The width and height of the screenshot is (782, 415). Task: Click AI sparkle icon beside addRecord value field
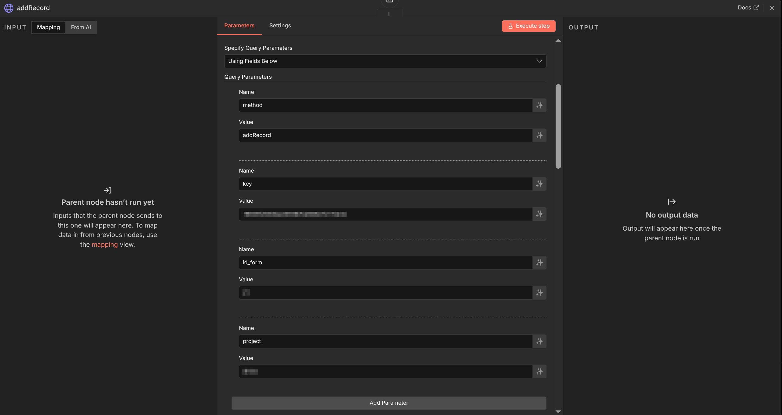click(x=539, y=135)
